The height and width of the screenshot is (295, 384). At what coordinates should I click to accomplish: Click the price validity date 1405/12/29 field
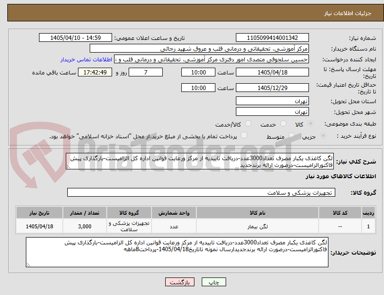click(x=272, y=88)
